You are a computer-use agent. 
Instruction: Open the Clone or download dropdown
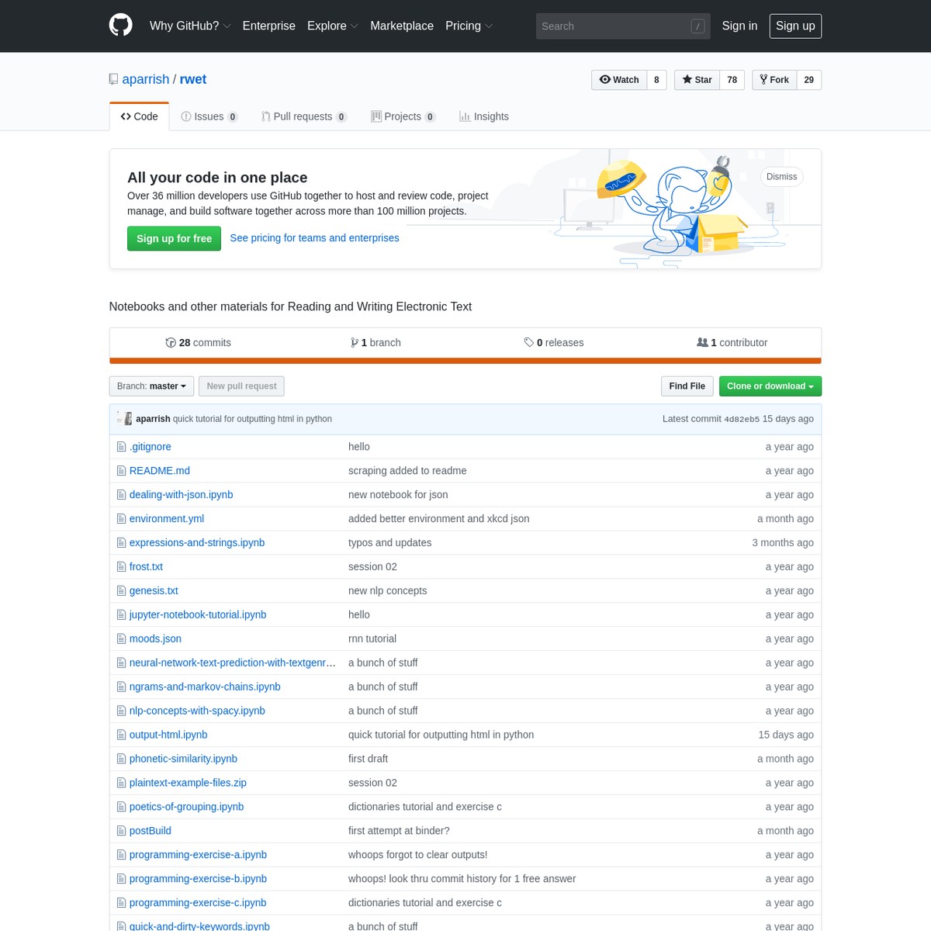pyautogui.click(x=770, y=386)
